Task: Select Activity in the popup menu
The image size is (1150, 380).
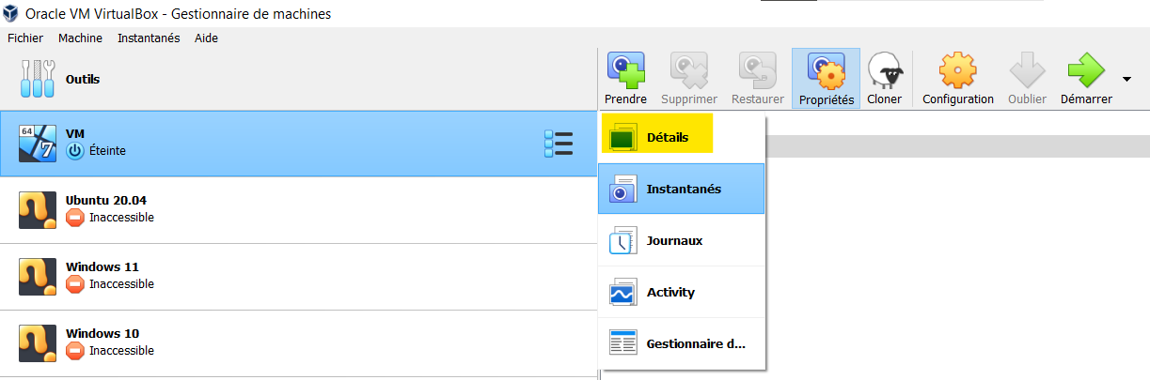Action: tap(670, 293)
